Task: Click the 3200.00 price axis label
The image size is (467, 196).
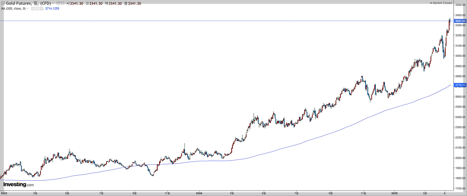Action: point(460,35)
